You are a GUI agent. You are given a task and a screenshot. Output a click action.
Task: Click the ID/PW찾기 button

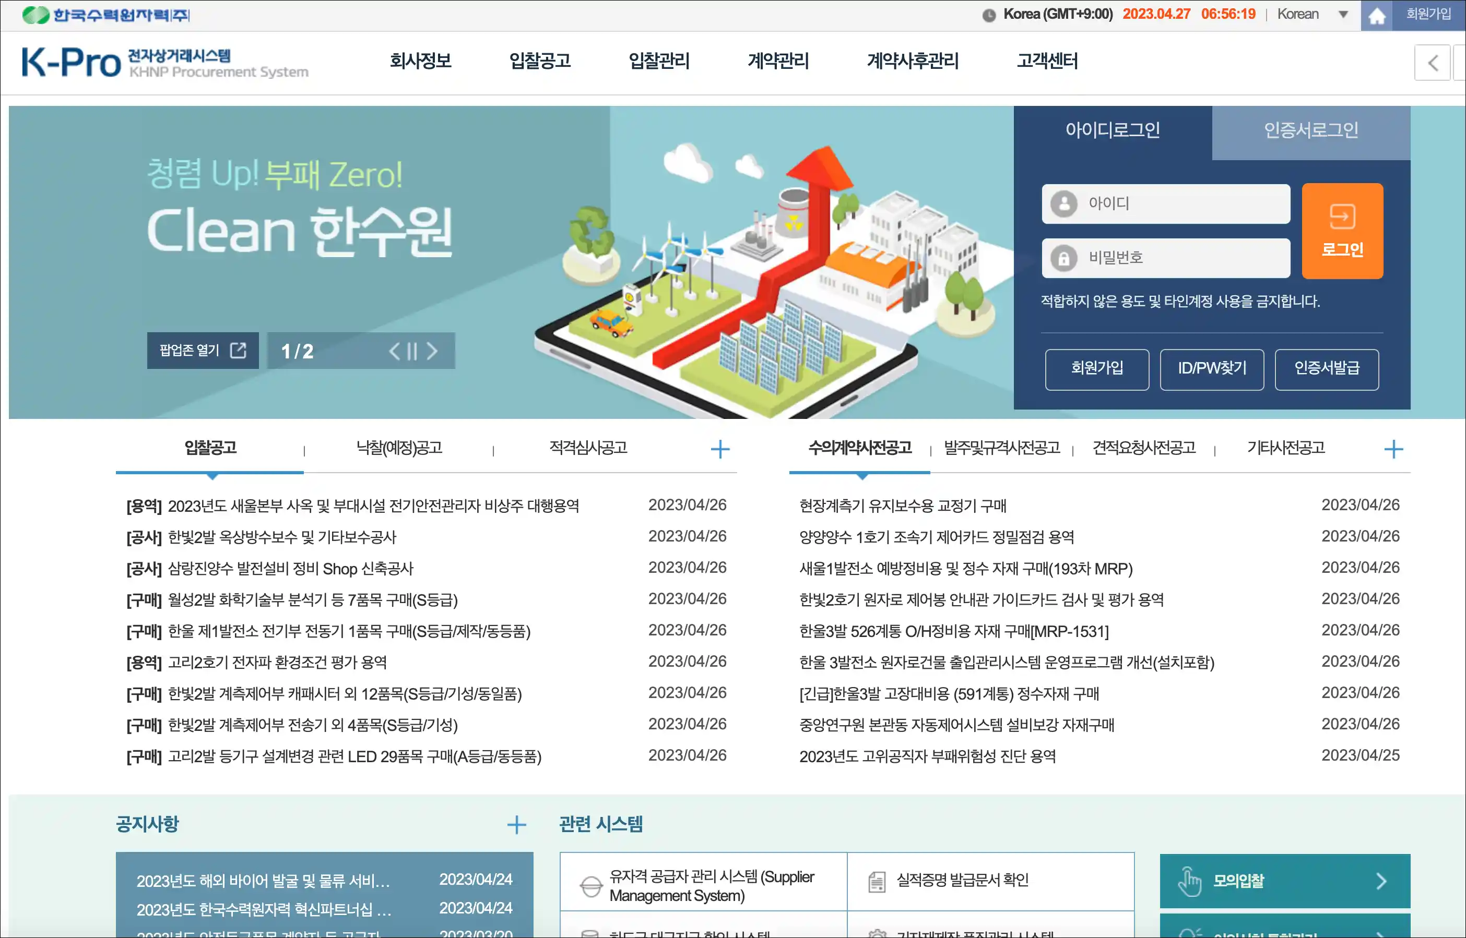click(1212, 369)
